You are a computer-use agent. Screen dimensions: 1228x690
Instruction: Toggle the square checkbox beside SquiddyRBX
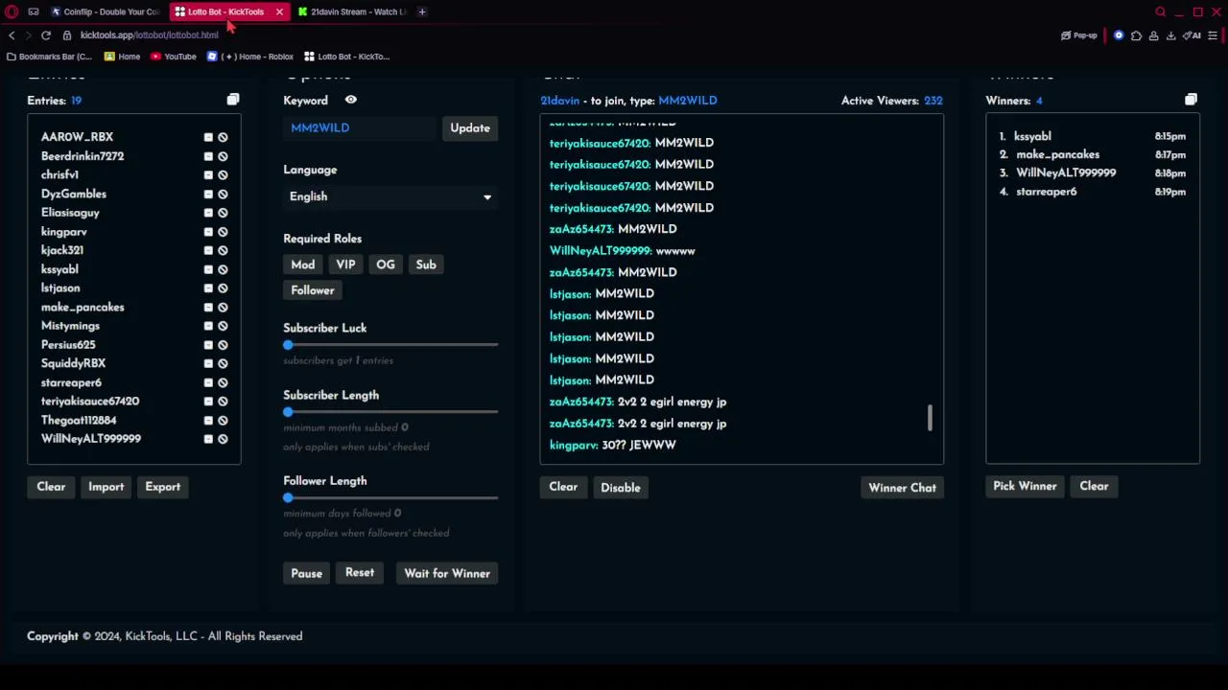click(208, 363)
